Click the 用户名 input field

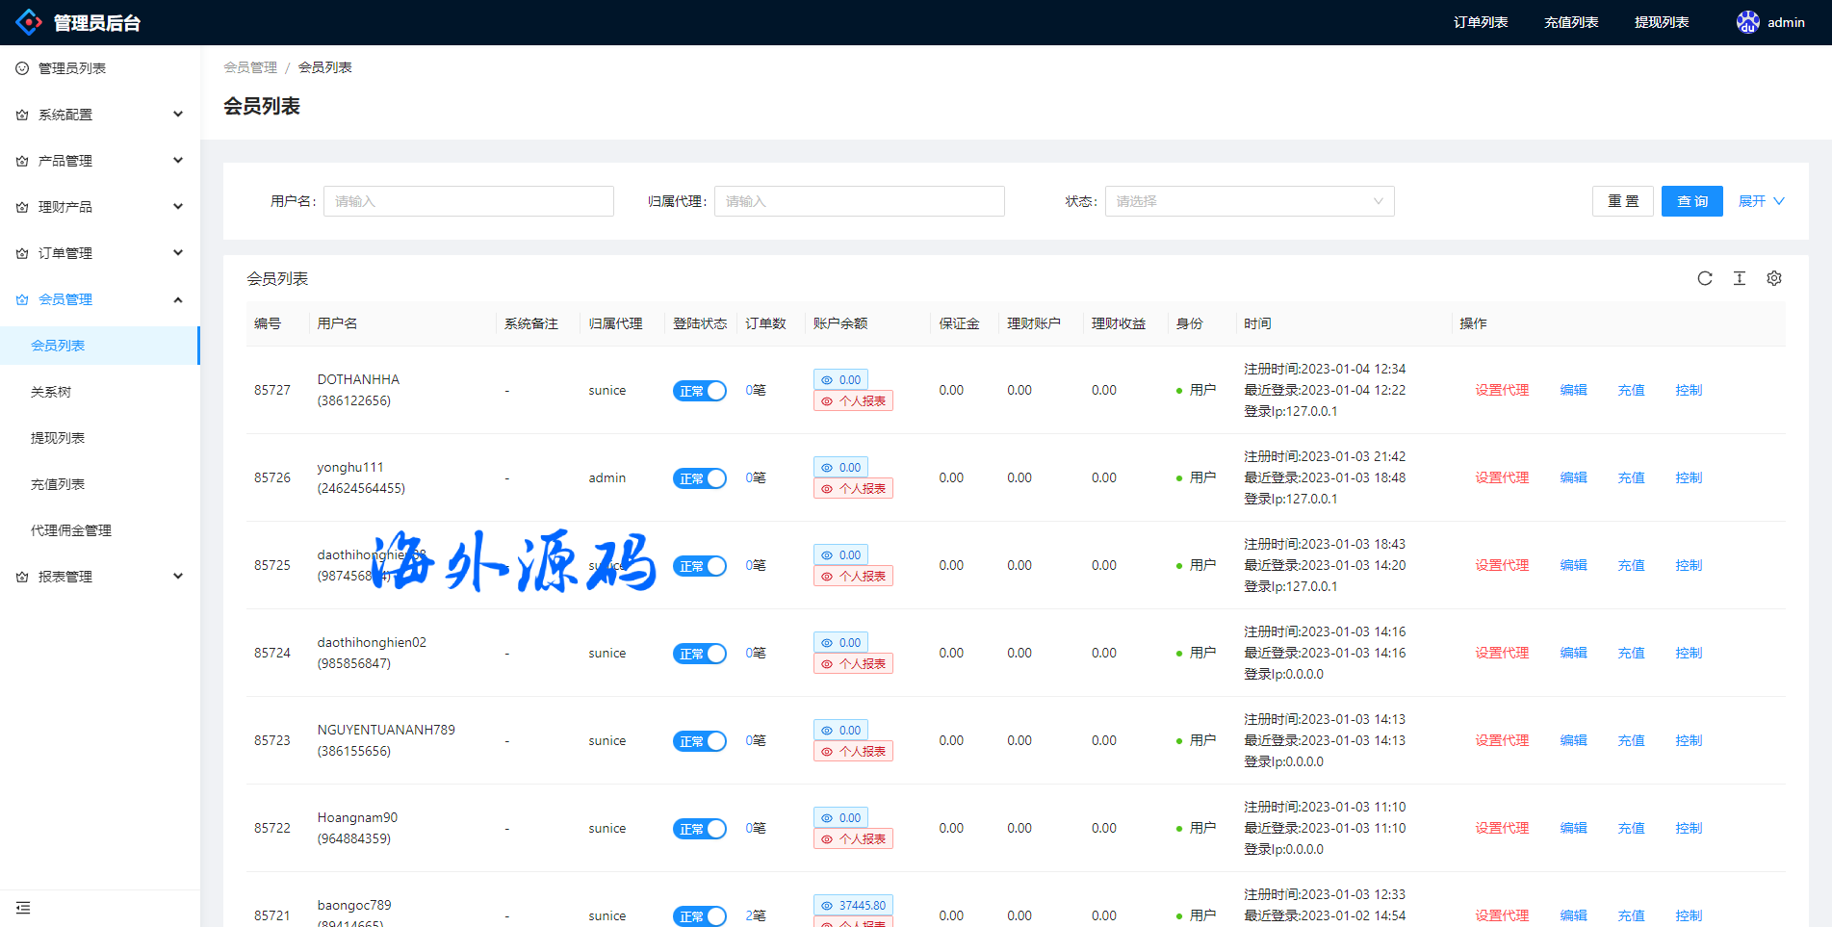coord(468,201)
